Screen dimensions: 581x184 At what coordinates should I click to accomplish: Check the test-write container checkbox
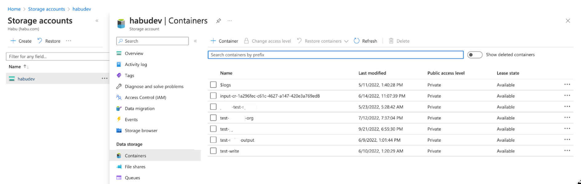(x=213, y=151)
